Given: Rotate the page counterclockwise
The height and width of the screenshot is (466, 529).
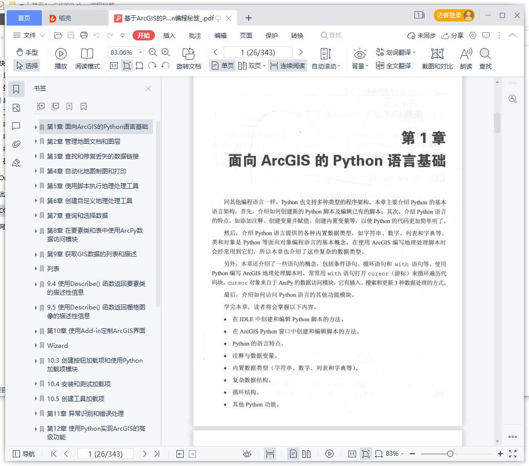Looking at the screenshot, I should point(165,65).
